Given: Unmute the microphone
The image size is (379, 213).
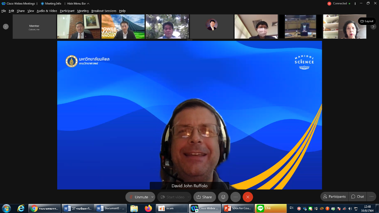Looking at the screenshot, I should (x=138, y=197).
